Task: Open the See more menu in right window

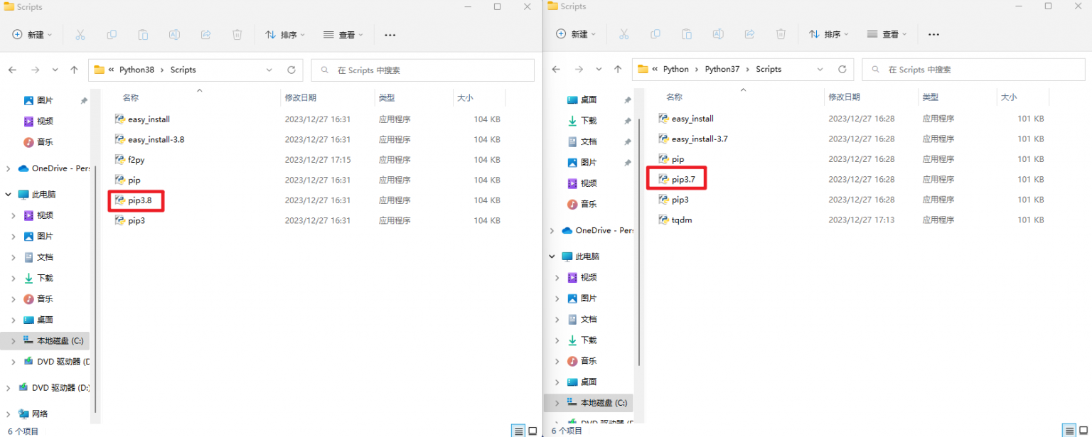Action: point(933,34)
